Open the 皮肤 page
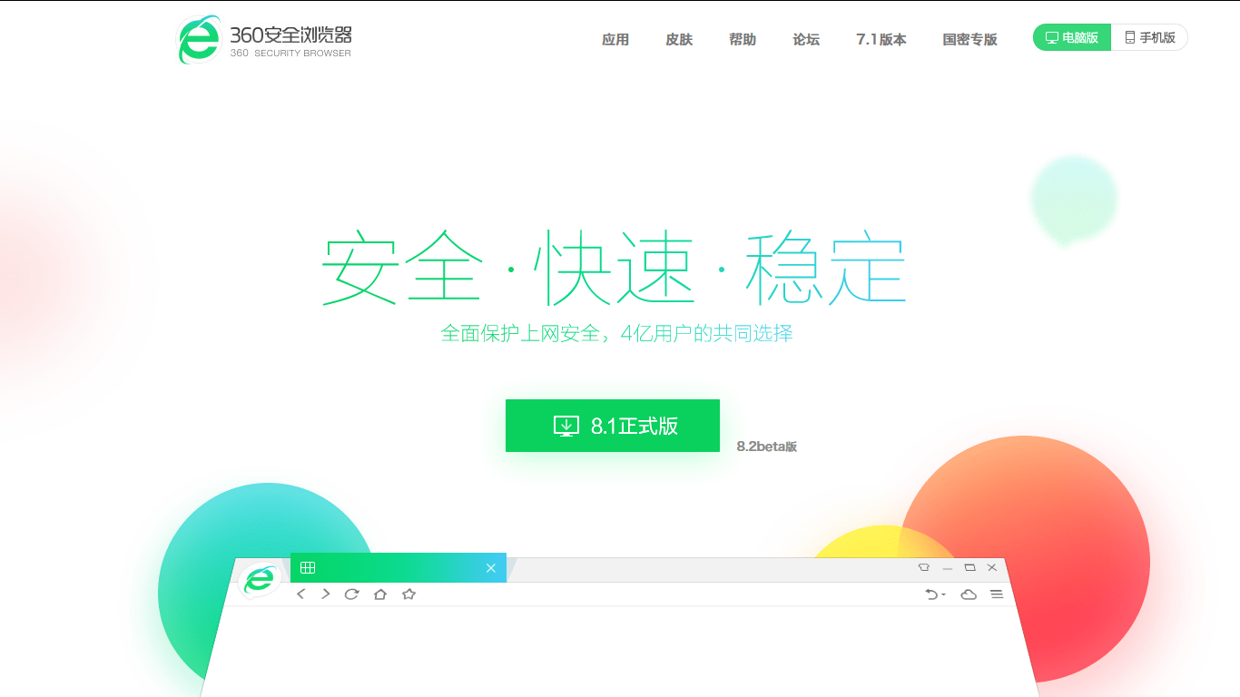The width and height of the screenshot is (1240, 697). [x=679, y=39]
